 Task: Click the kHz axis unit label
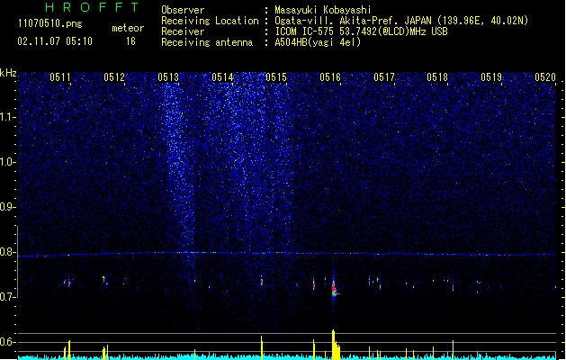tap(8, 73)
